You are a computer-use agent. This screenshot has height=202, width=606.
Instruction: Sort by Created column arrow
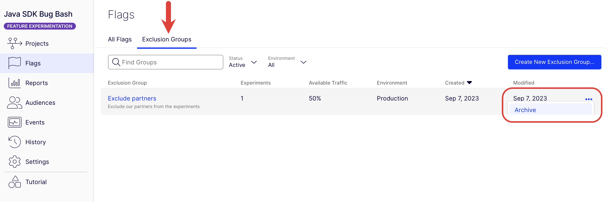[469, 83]
